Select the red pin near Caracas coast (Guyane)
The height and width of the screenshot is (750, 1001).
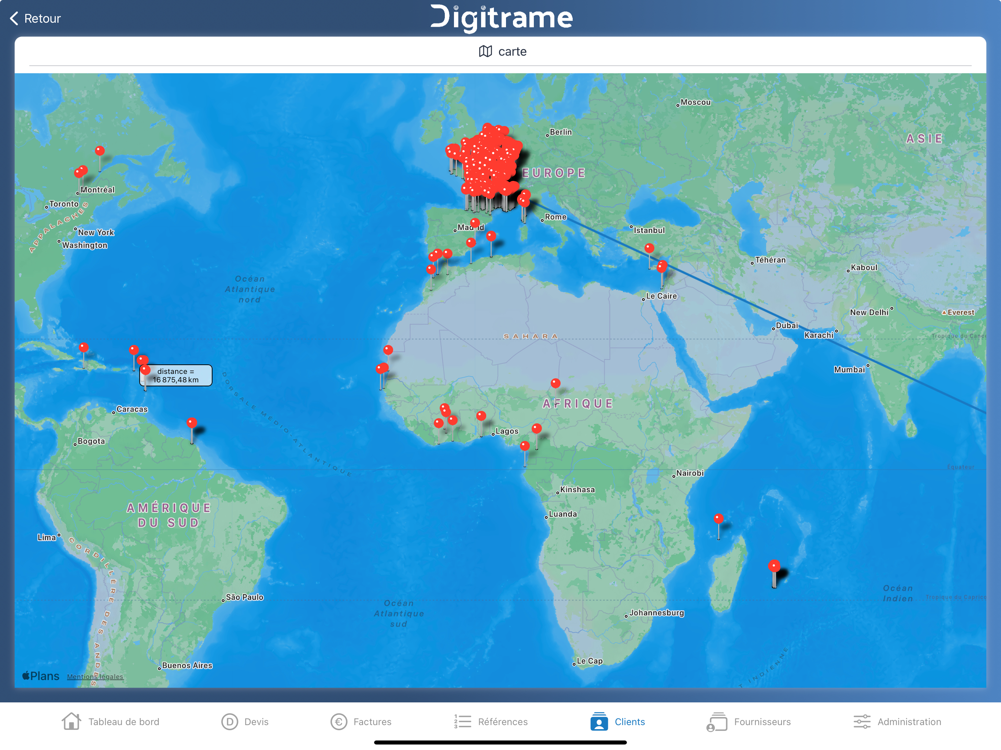(x=191, y=423)
